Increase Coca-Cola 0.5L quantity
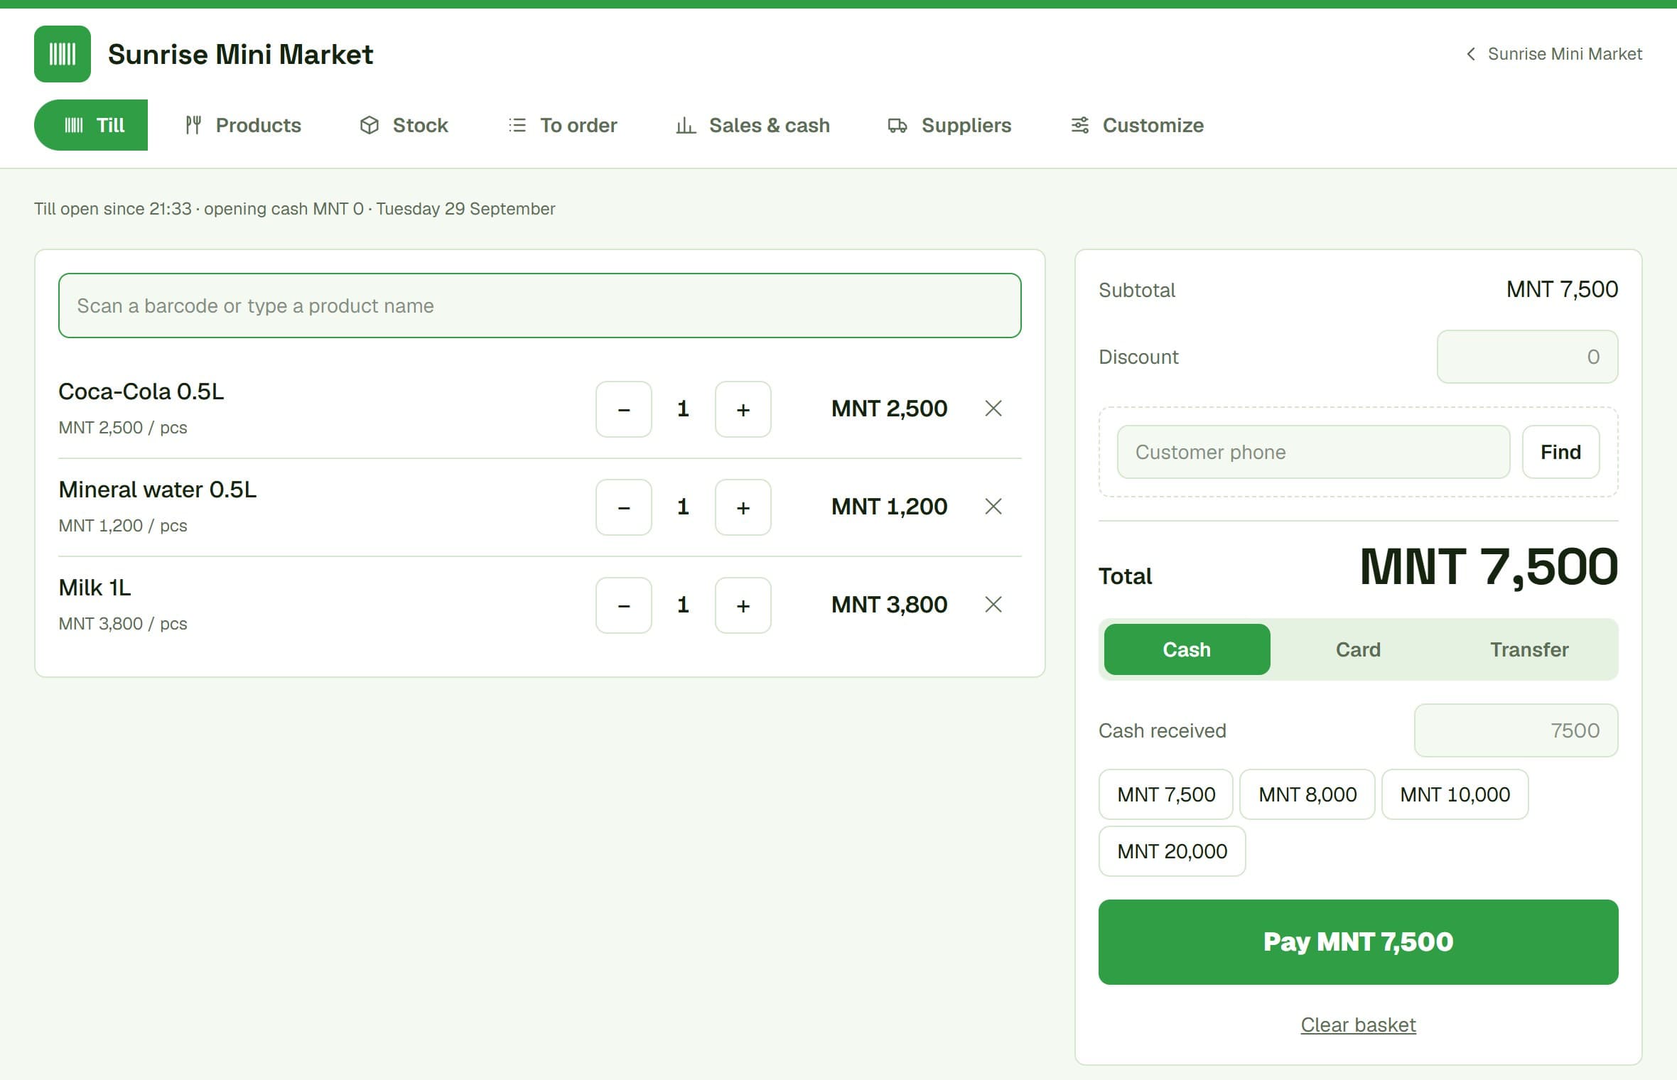The image size is (1677, 1080). pos(743,409)
